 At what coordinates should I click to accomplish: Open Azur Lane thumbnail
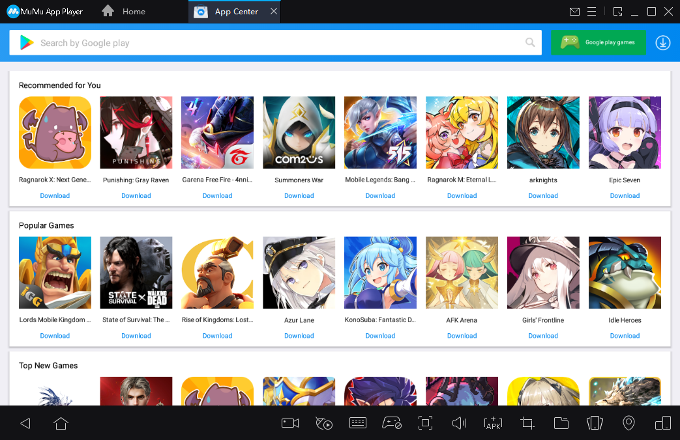tap(299, 273)
